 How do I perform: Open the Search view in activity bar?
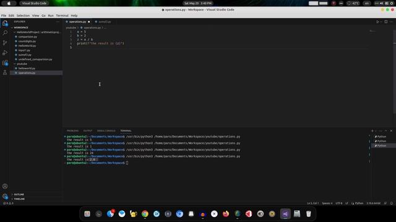point(5,33)
